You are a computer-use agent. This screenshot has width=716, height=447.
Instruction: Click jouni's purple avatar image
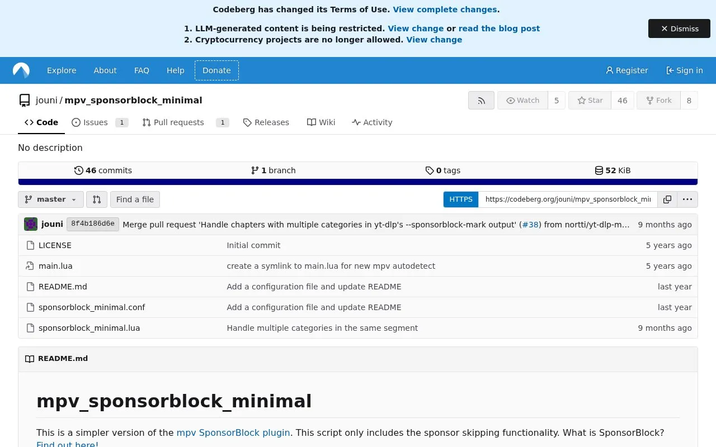(x=31, y=224)
